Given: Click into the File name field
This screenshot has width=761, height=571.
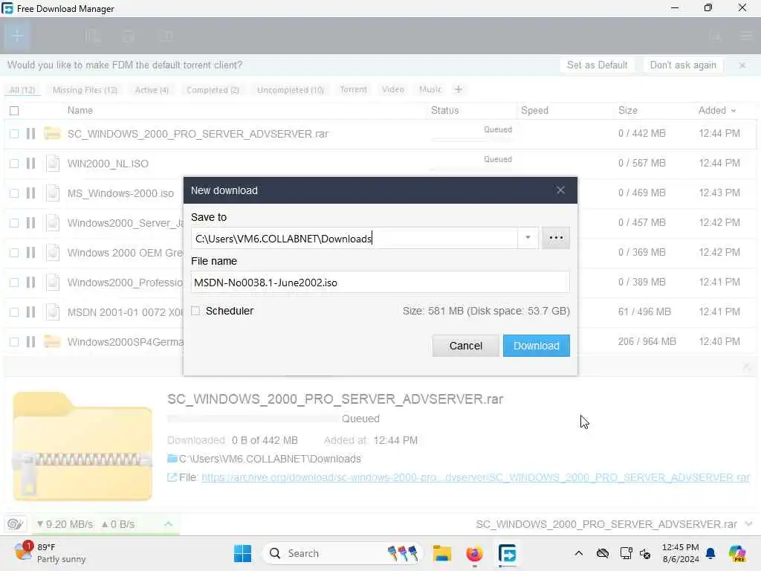Looking at the screenshot, I should [380, 282].
